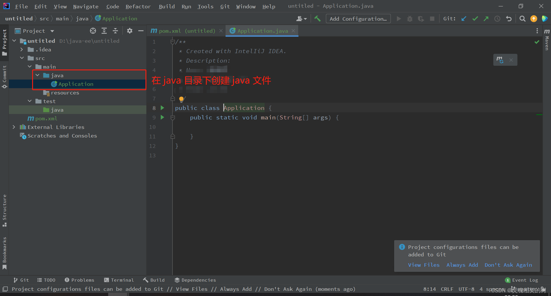Open the File menu

click(21, 6)
